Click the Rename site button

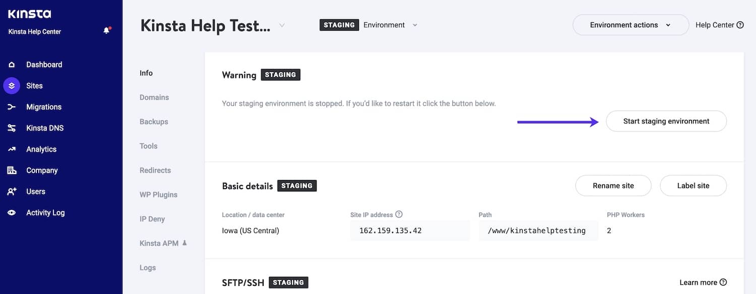click(x=613, y=186)
